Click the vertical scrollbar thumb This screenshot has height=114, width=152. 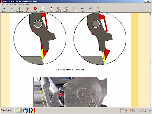150,62
